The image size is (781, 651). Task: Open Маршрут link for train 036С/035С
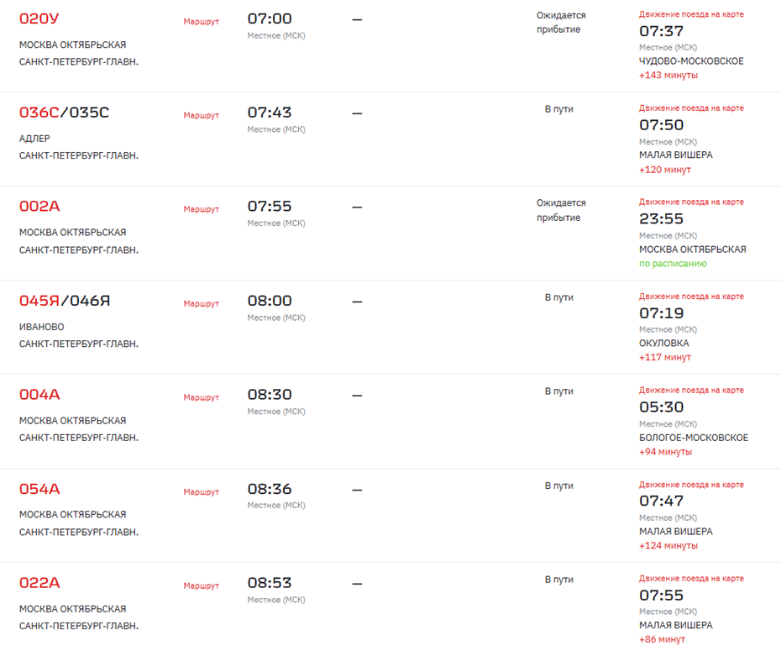pyautogui.click(x=201, y=115)
